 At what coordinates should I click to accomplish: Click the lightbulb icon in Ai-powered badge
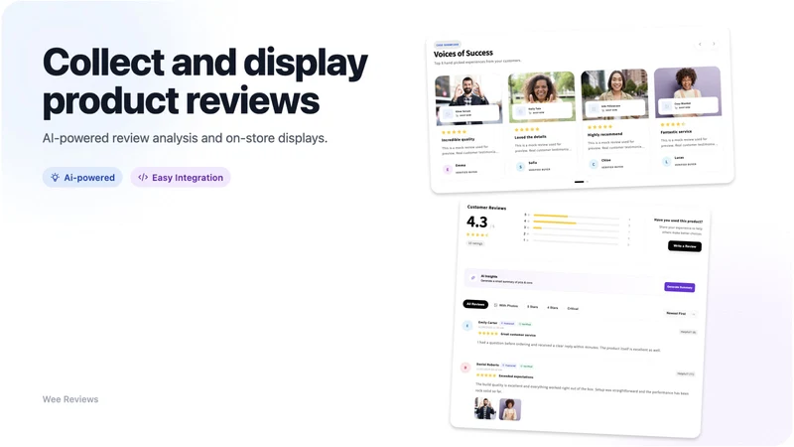point(55,178)
